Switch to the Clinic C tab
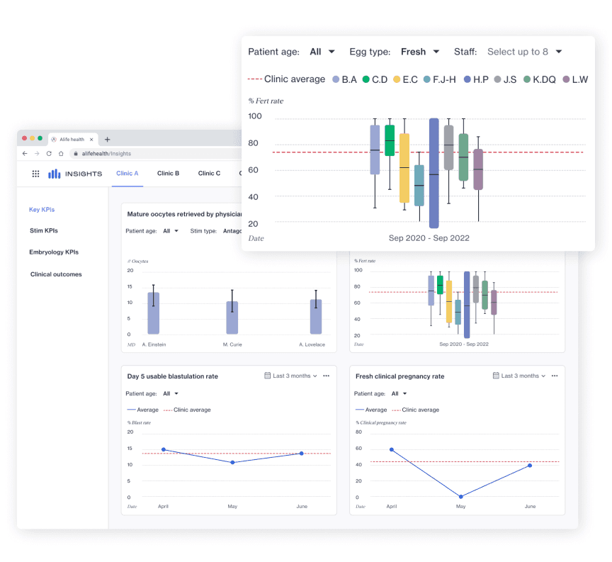 pyautogui.click(x=209, y=174)
